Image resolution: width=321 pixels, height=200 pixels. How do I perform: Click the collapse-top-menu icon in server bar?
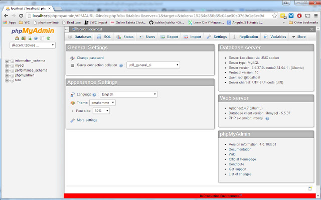coord(311,29)
